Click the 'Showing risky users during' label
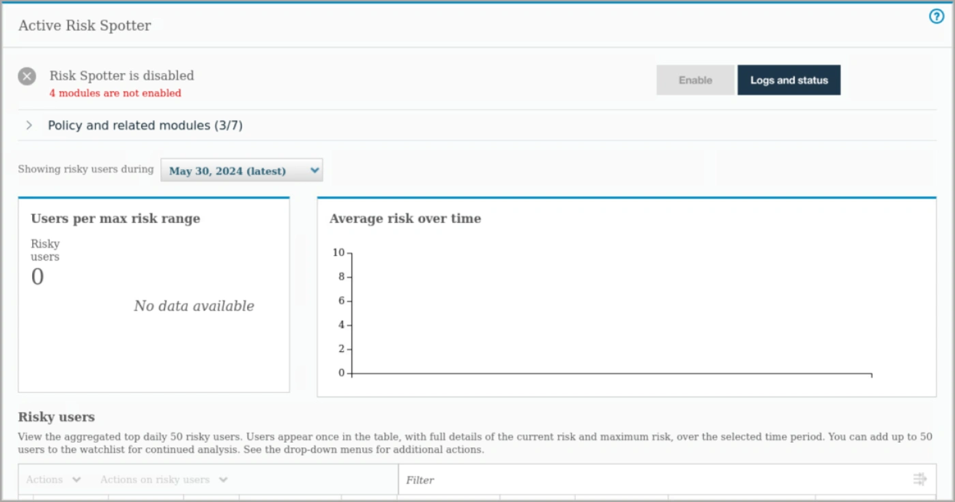The image size is (955, 502). pyautogui.click(x=86, y=169)
